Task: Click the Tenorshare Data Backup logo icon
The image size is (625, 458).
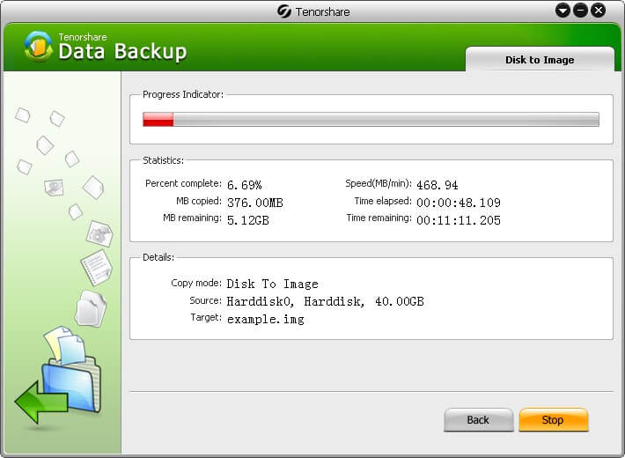Action: pos(38,47)
